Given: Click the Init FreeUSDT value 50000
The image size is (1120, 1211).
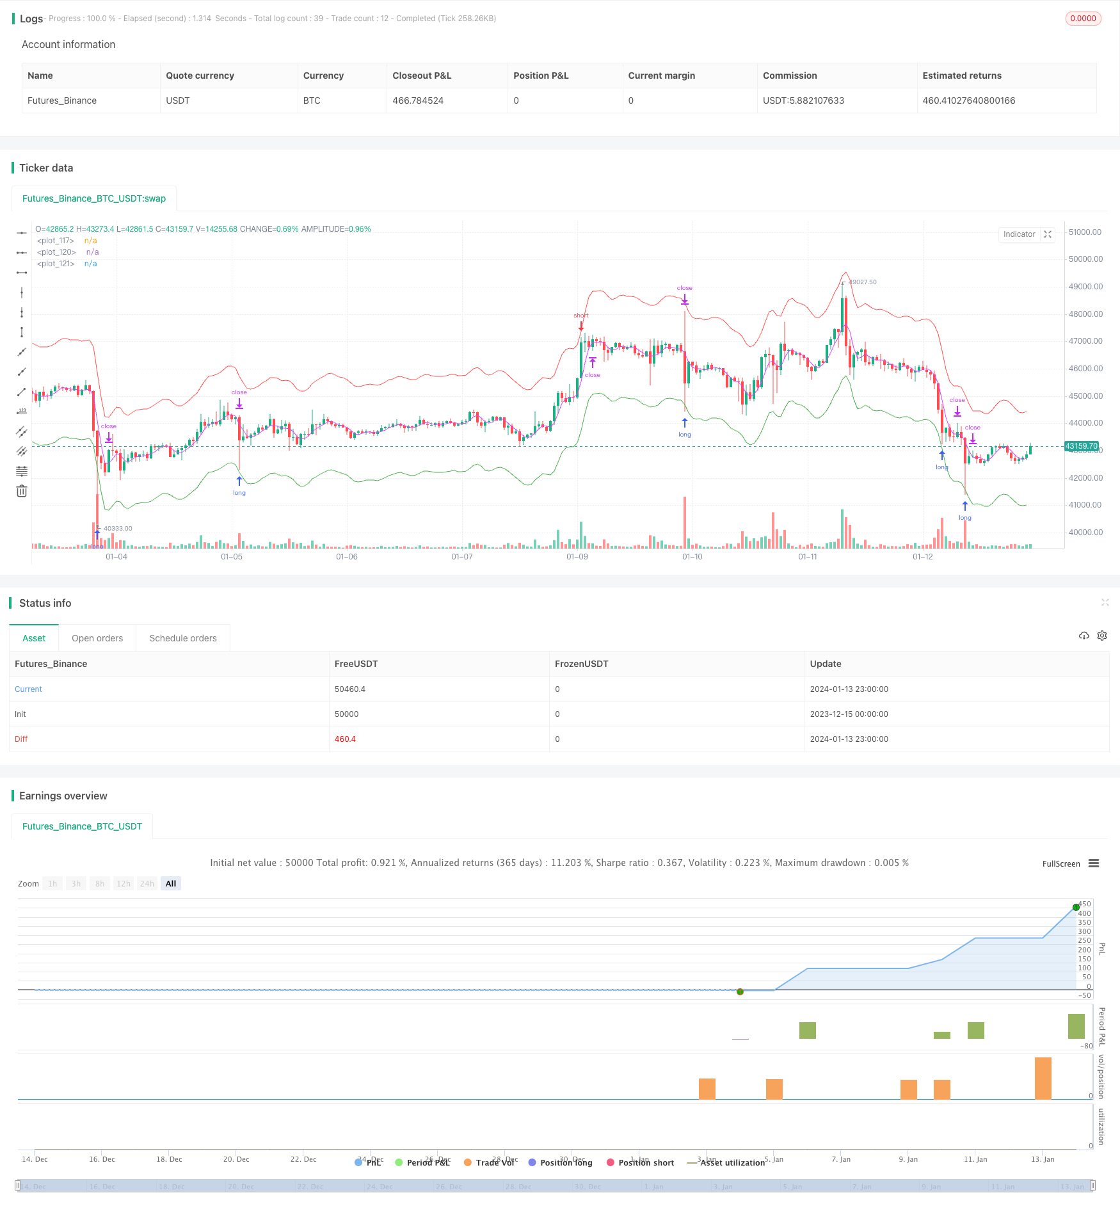Looking at the screenshot, I should coord(347,714).
